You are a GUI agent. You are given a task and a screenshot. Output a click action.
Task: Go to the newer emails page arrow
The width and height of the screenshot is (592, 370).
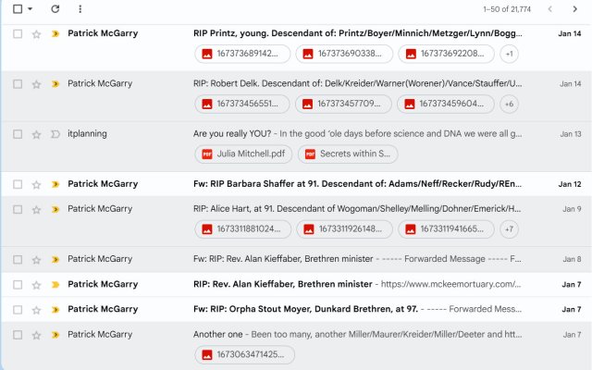pyautogui.click(x=550, y=9)
